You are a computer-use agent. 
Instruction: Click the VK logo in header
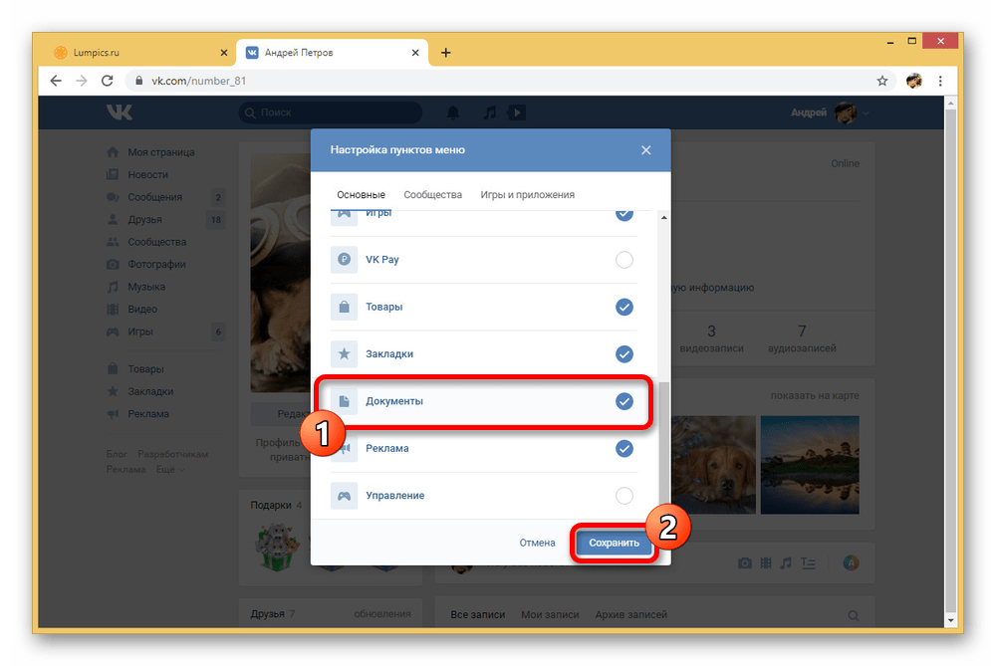pos(119,112)
